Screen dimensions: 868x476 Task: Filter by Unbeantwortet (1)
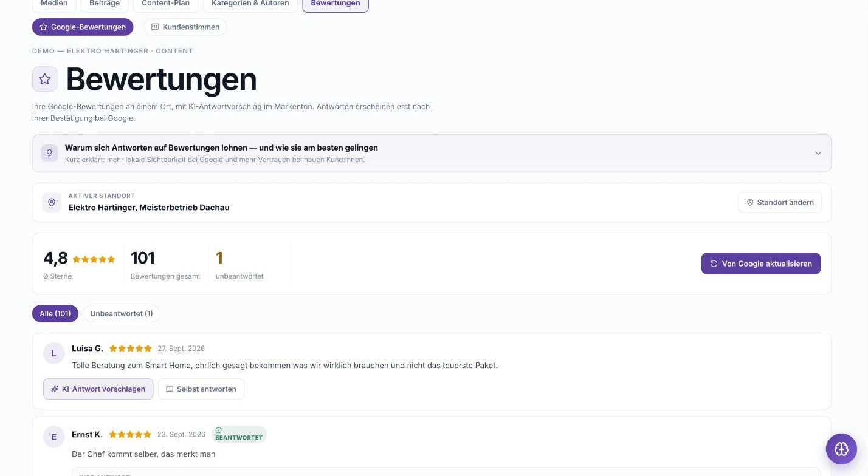(122, 313)
